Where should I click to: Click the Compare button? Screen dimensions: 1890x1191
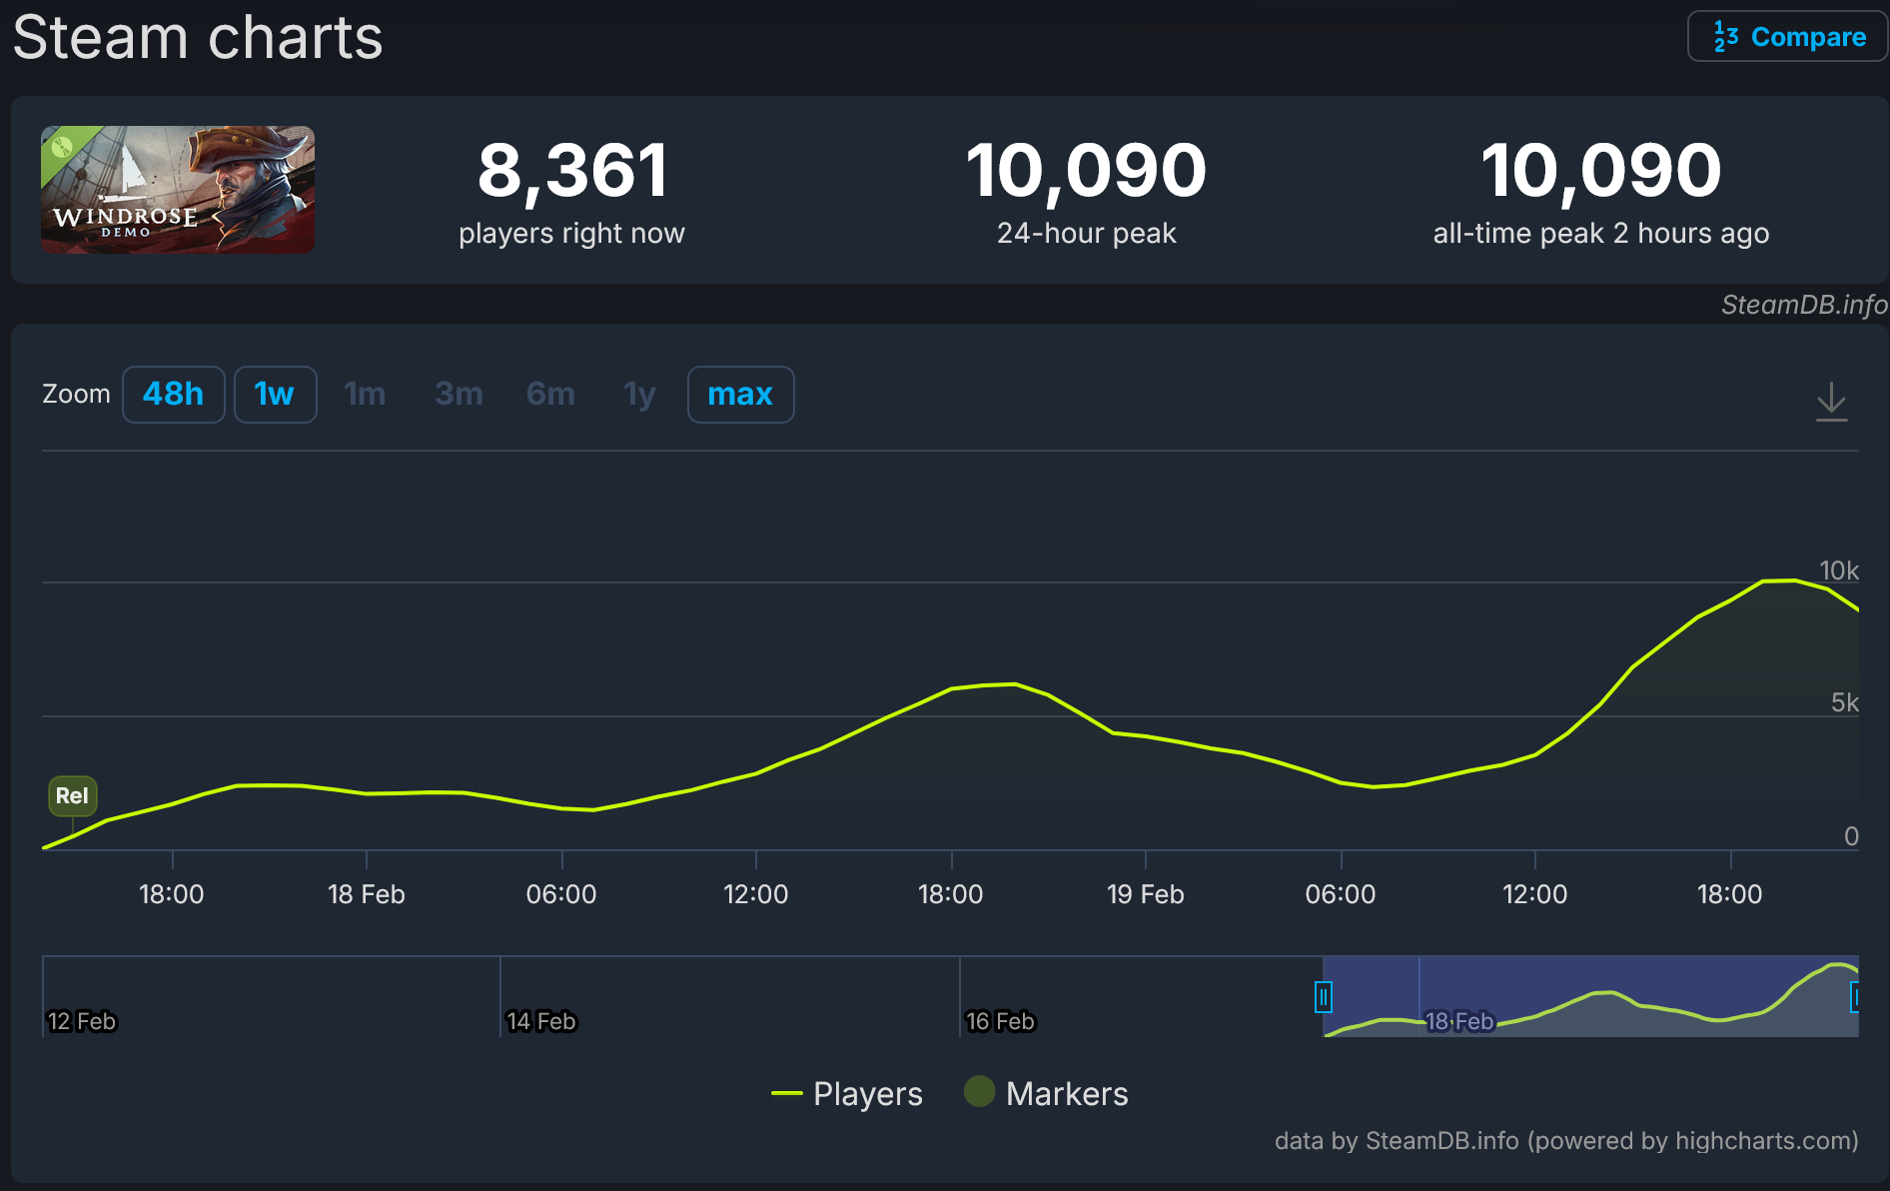point(1787,37)
